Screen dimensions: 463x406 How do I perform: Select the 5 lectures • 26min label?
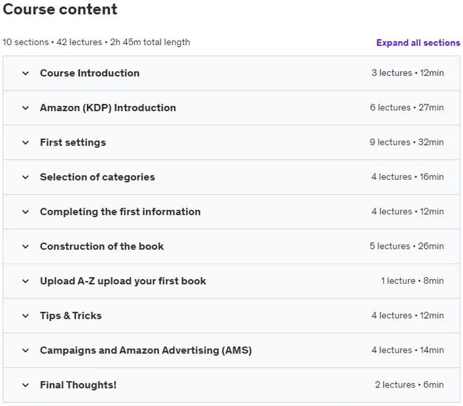[x=407, y=246]
